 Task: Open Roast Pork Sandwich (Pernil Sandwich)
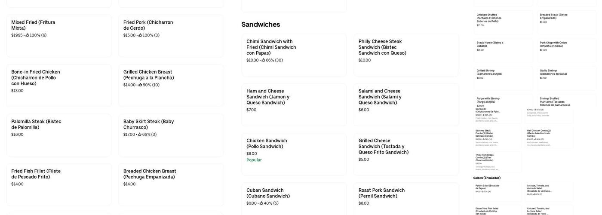coord(406,199)
